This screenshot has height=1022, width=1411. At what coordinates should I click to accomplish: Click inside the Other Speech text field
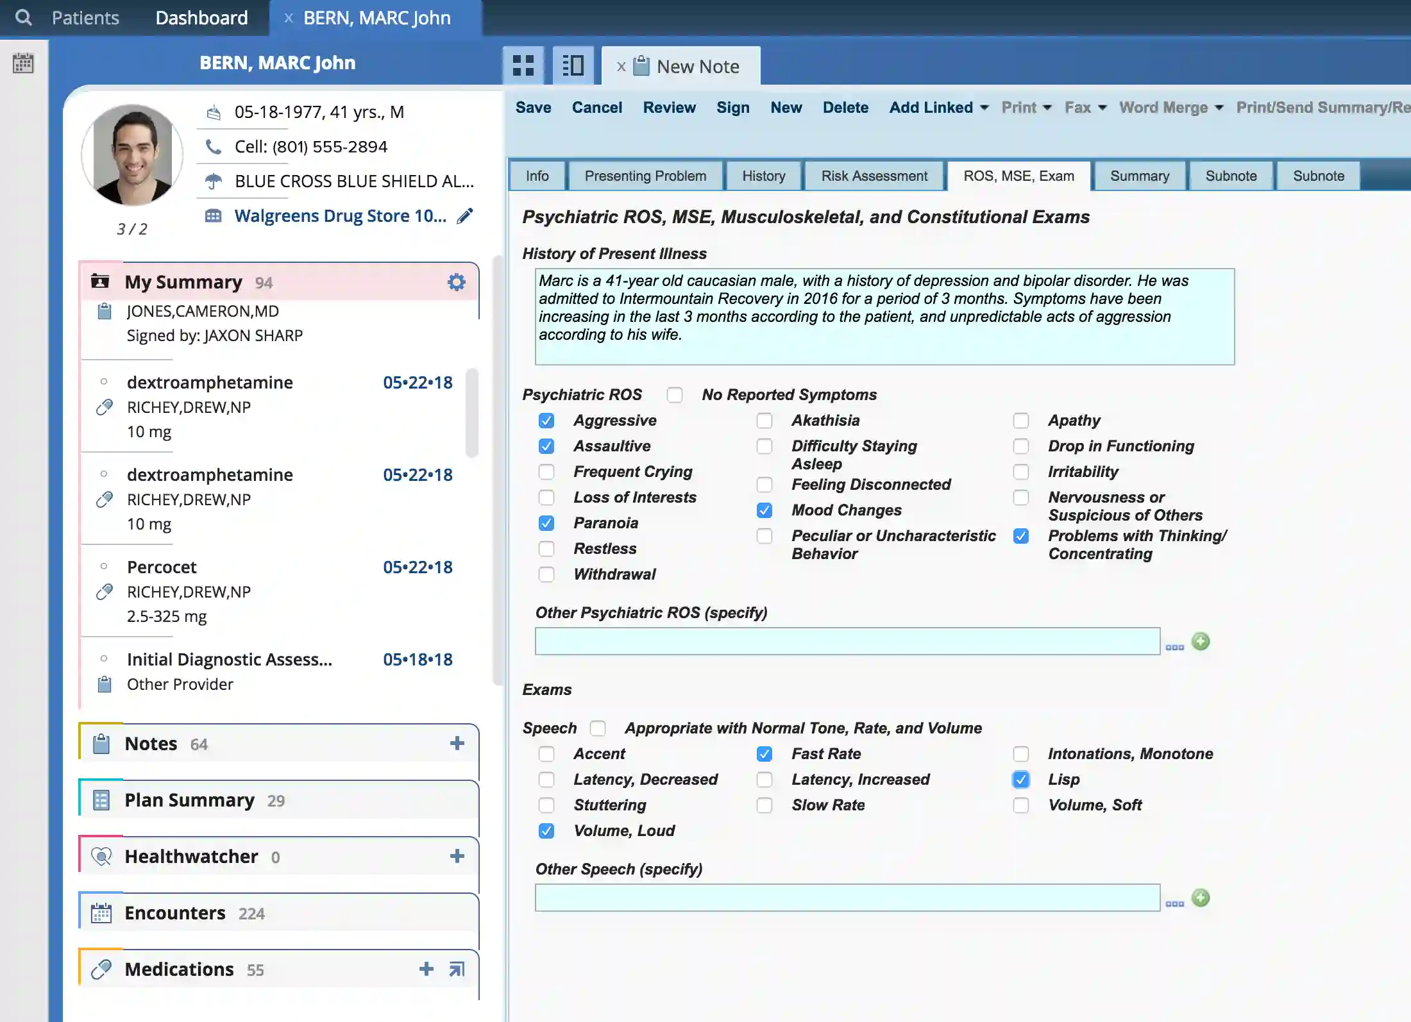click(x=847, y=898)
